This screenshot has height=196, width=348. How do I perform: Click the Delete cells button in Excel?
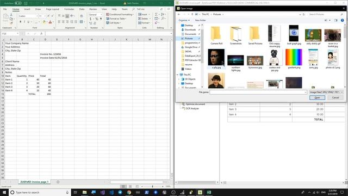tap(144, 19)
